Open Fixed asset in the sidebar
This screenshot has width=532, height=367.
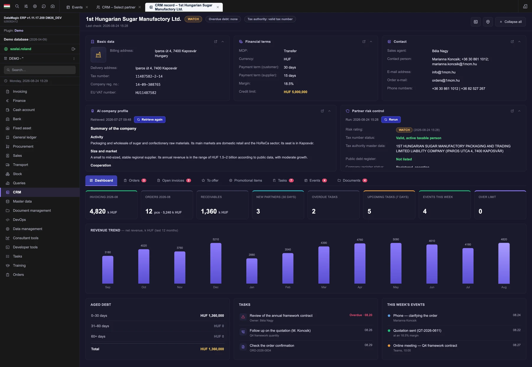40,128
